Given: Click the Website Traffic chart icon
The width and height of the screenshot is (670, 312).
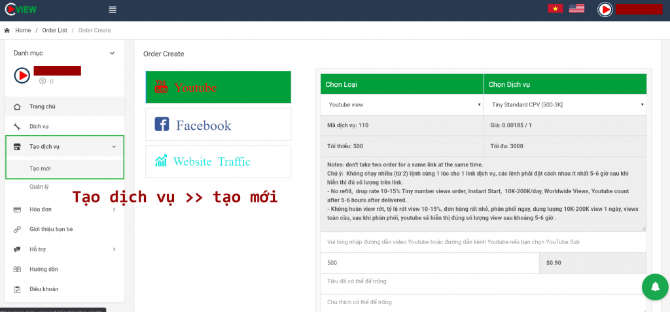Looking at the screenshot, I should tap(161, 161).
